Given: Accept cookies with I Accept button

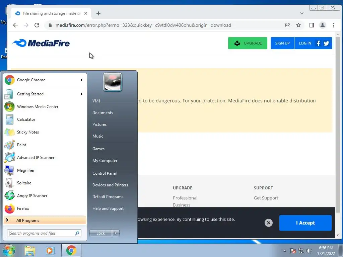Looking at the screenshot, I should pyautogui.click(x=305, y=223).
